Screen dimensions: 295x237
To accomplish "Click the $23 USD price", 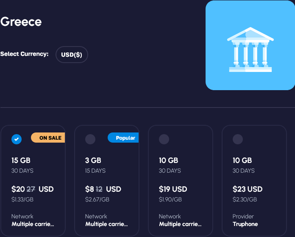I will tap(248, 189).
